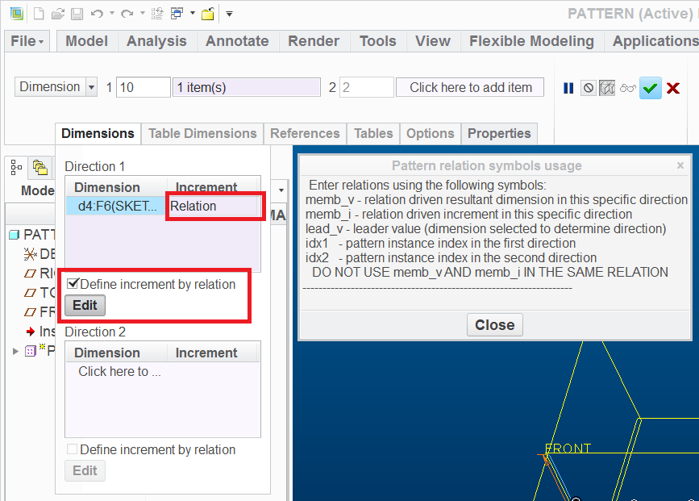This screenshot has height=501, width=699.
Task: Switch to the View ribbon tab
Action: 433,41
